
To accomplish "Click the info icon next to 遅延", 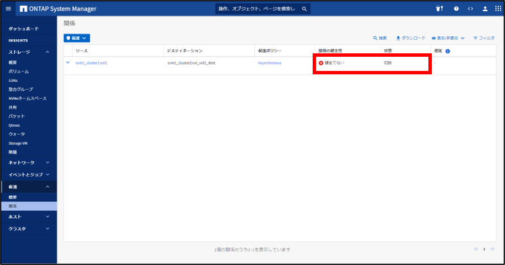I will point(448,51).
